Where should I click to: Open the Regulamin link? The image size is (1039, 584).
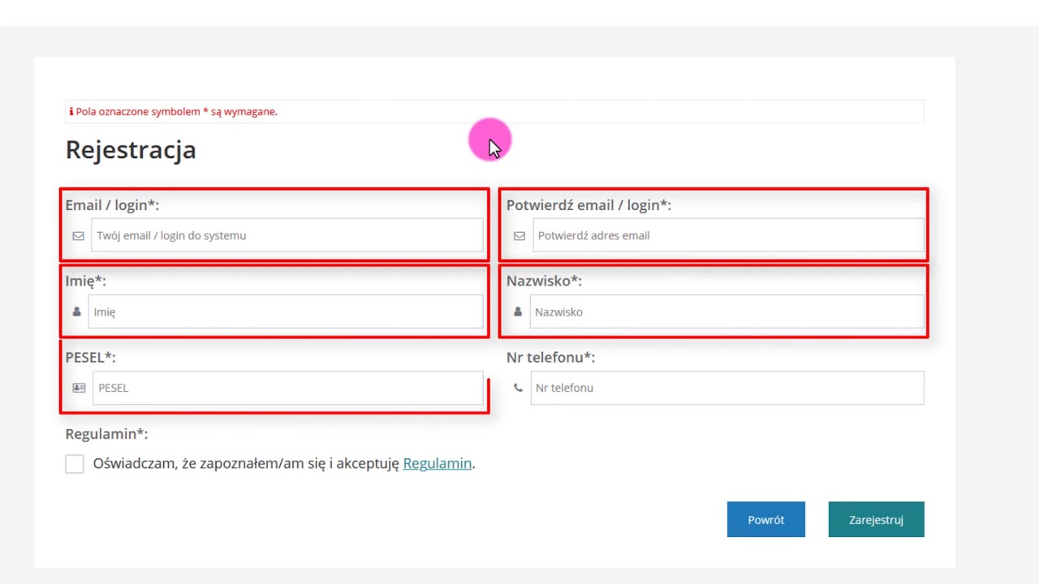pos(437,464)
